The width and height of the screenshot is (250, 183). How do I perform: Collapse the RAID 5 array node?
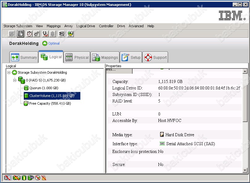(x=15, y=80)
